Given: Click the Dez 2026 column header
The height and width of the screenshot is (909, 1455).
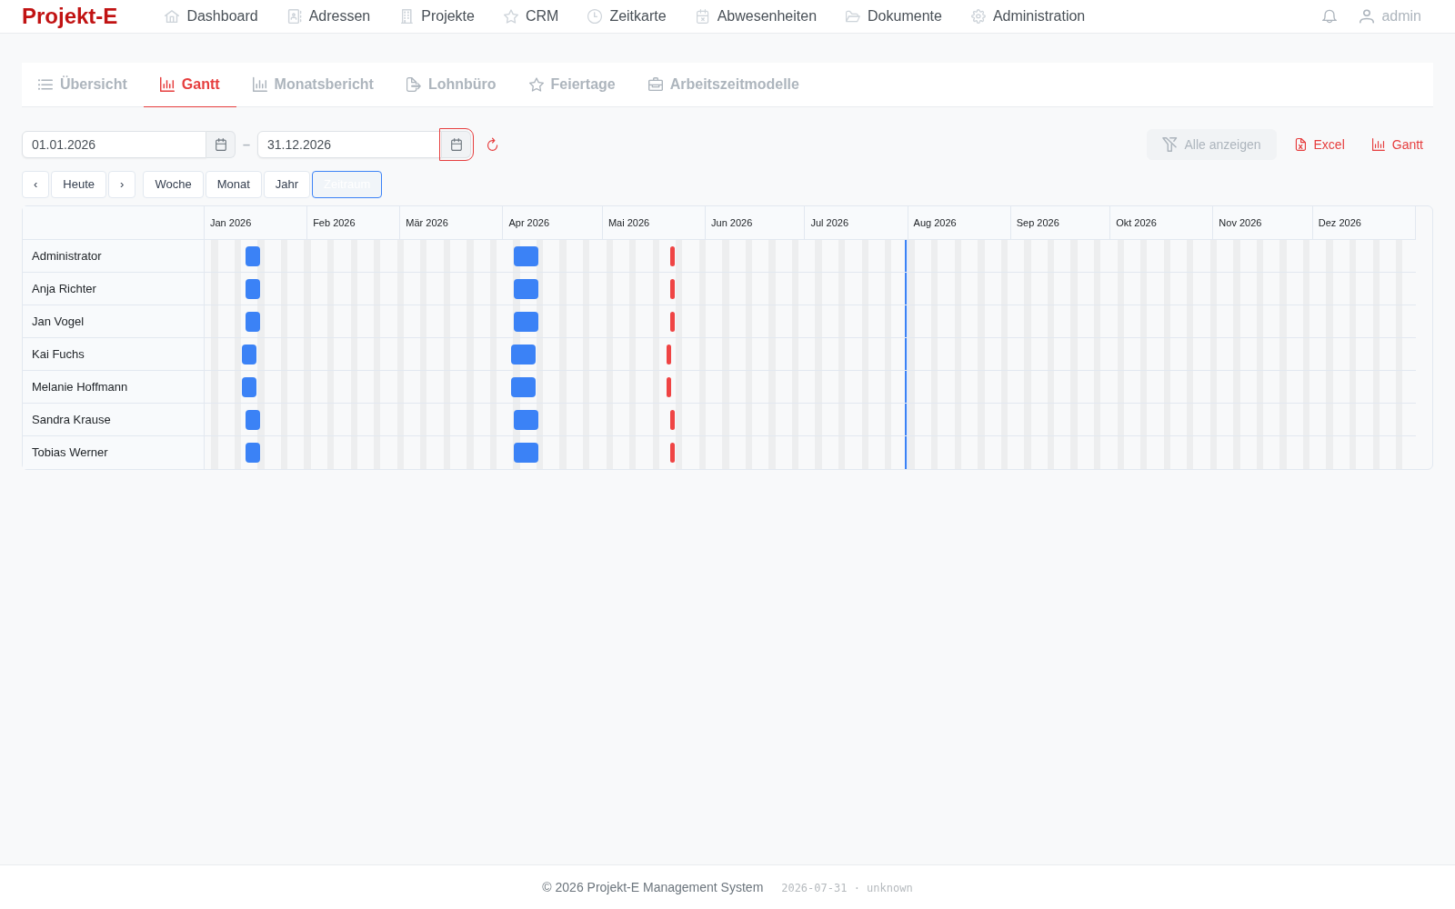Looking at the screenshot, I should point(1364,223).
